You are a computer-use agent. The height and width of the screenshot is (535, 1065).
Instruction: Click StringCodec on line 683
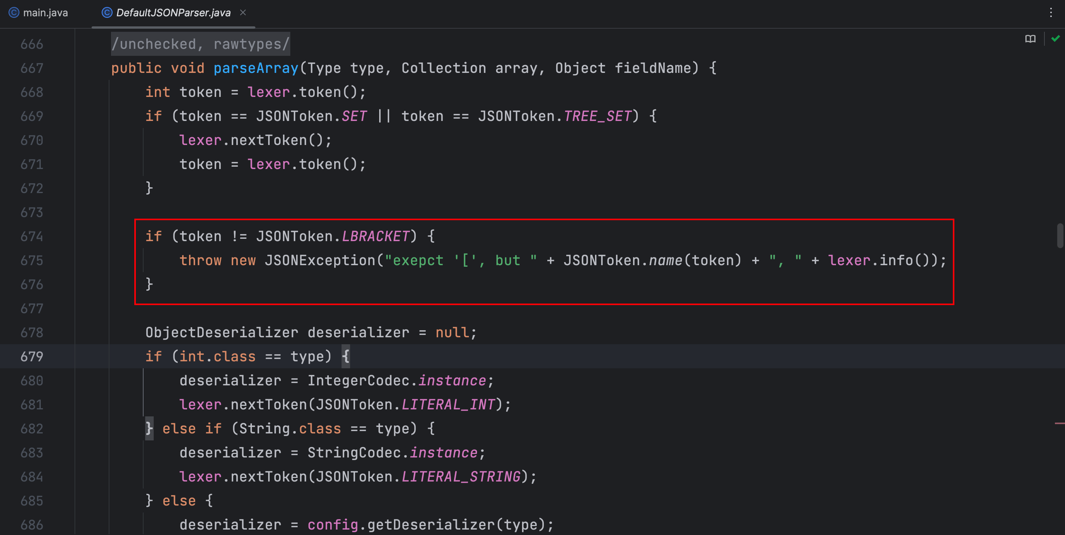(x=354, y=453)
